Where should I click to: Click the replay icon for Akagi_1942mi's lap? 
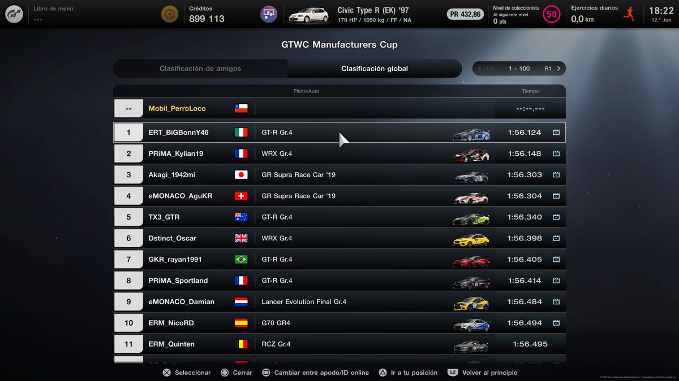[x=556, y=174]
